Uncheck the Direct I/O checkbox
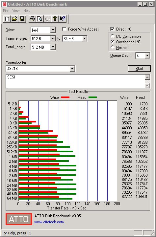The height and width of the screenshot is (237, 156). click(112, 29)
